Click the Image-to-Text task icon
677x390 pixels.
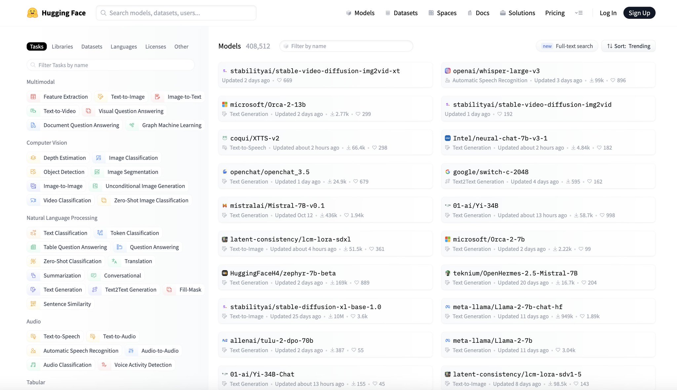158,97
